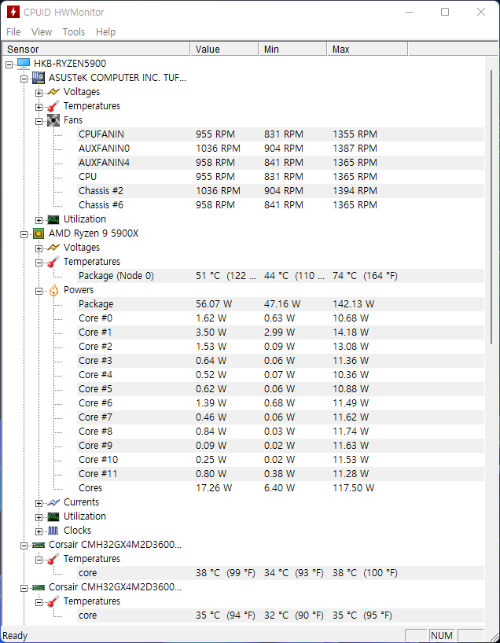Click the Currents wave icon

tap(53, 502)
